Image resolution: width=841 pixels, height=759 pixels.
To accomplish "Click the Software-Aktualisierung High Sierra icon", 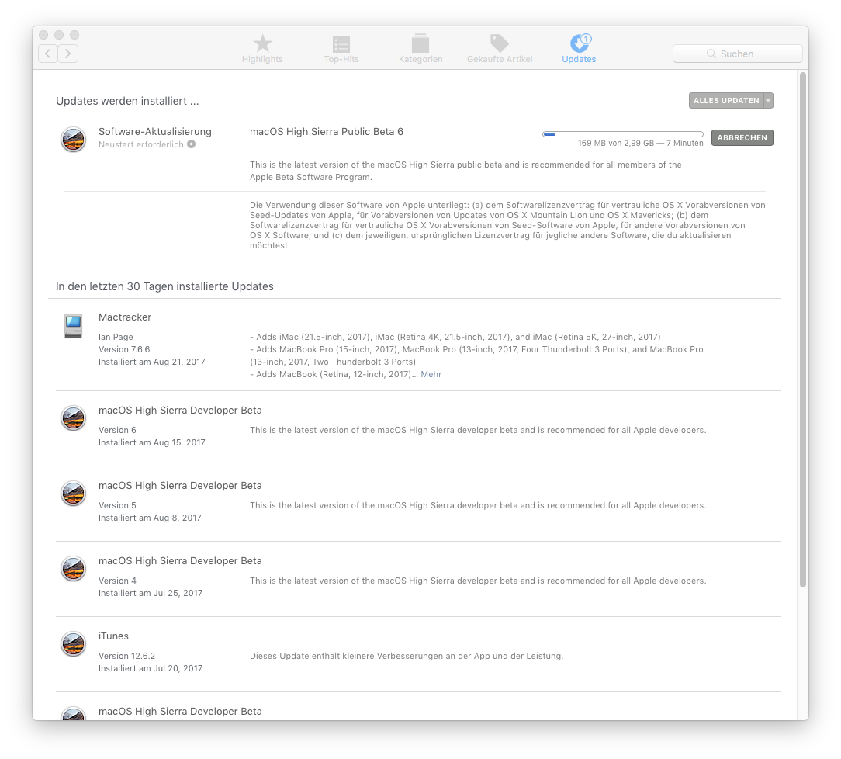I will point(74,140).
